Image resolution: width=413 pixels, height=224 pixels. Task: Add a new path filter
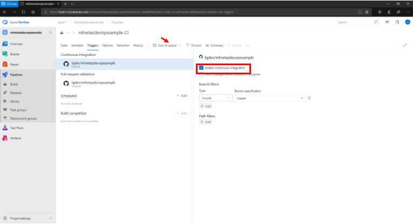click(x=206, y=122)
